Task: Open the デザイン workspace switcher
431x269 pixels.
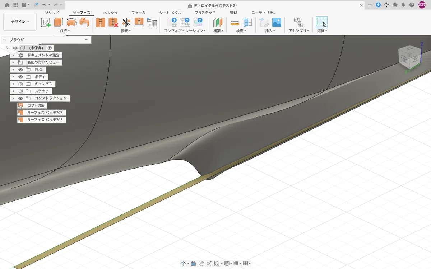Action: (x=20, y=22)
